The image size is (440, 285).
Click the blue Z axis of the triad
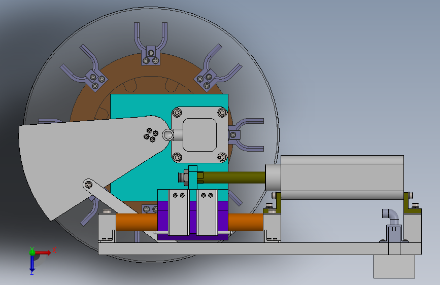[x=32, y=264]
